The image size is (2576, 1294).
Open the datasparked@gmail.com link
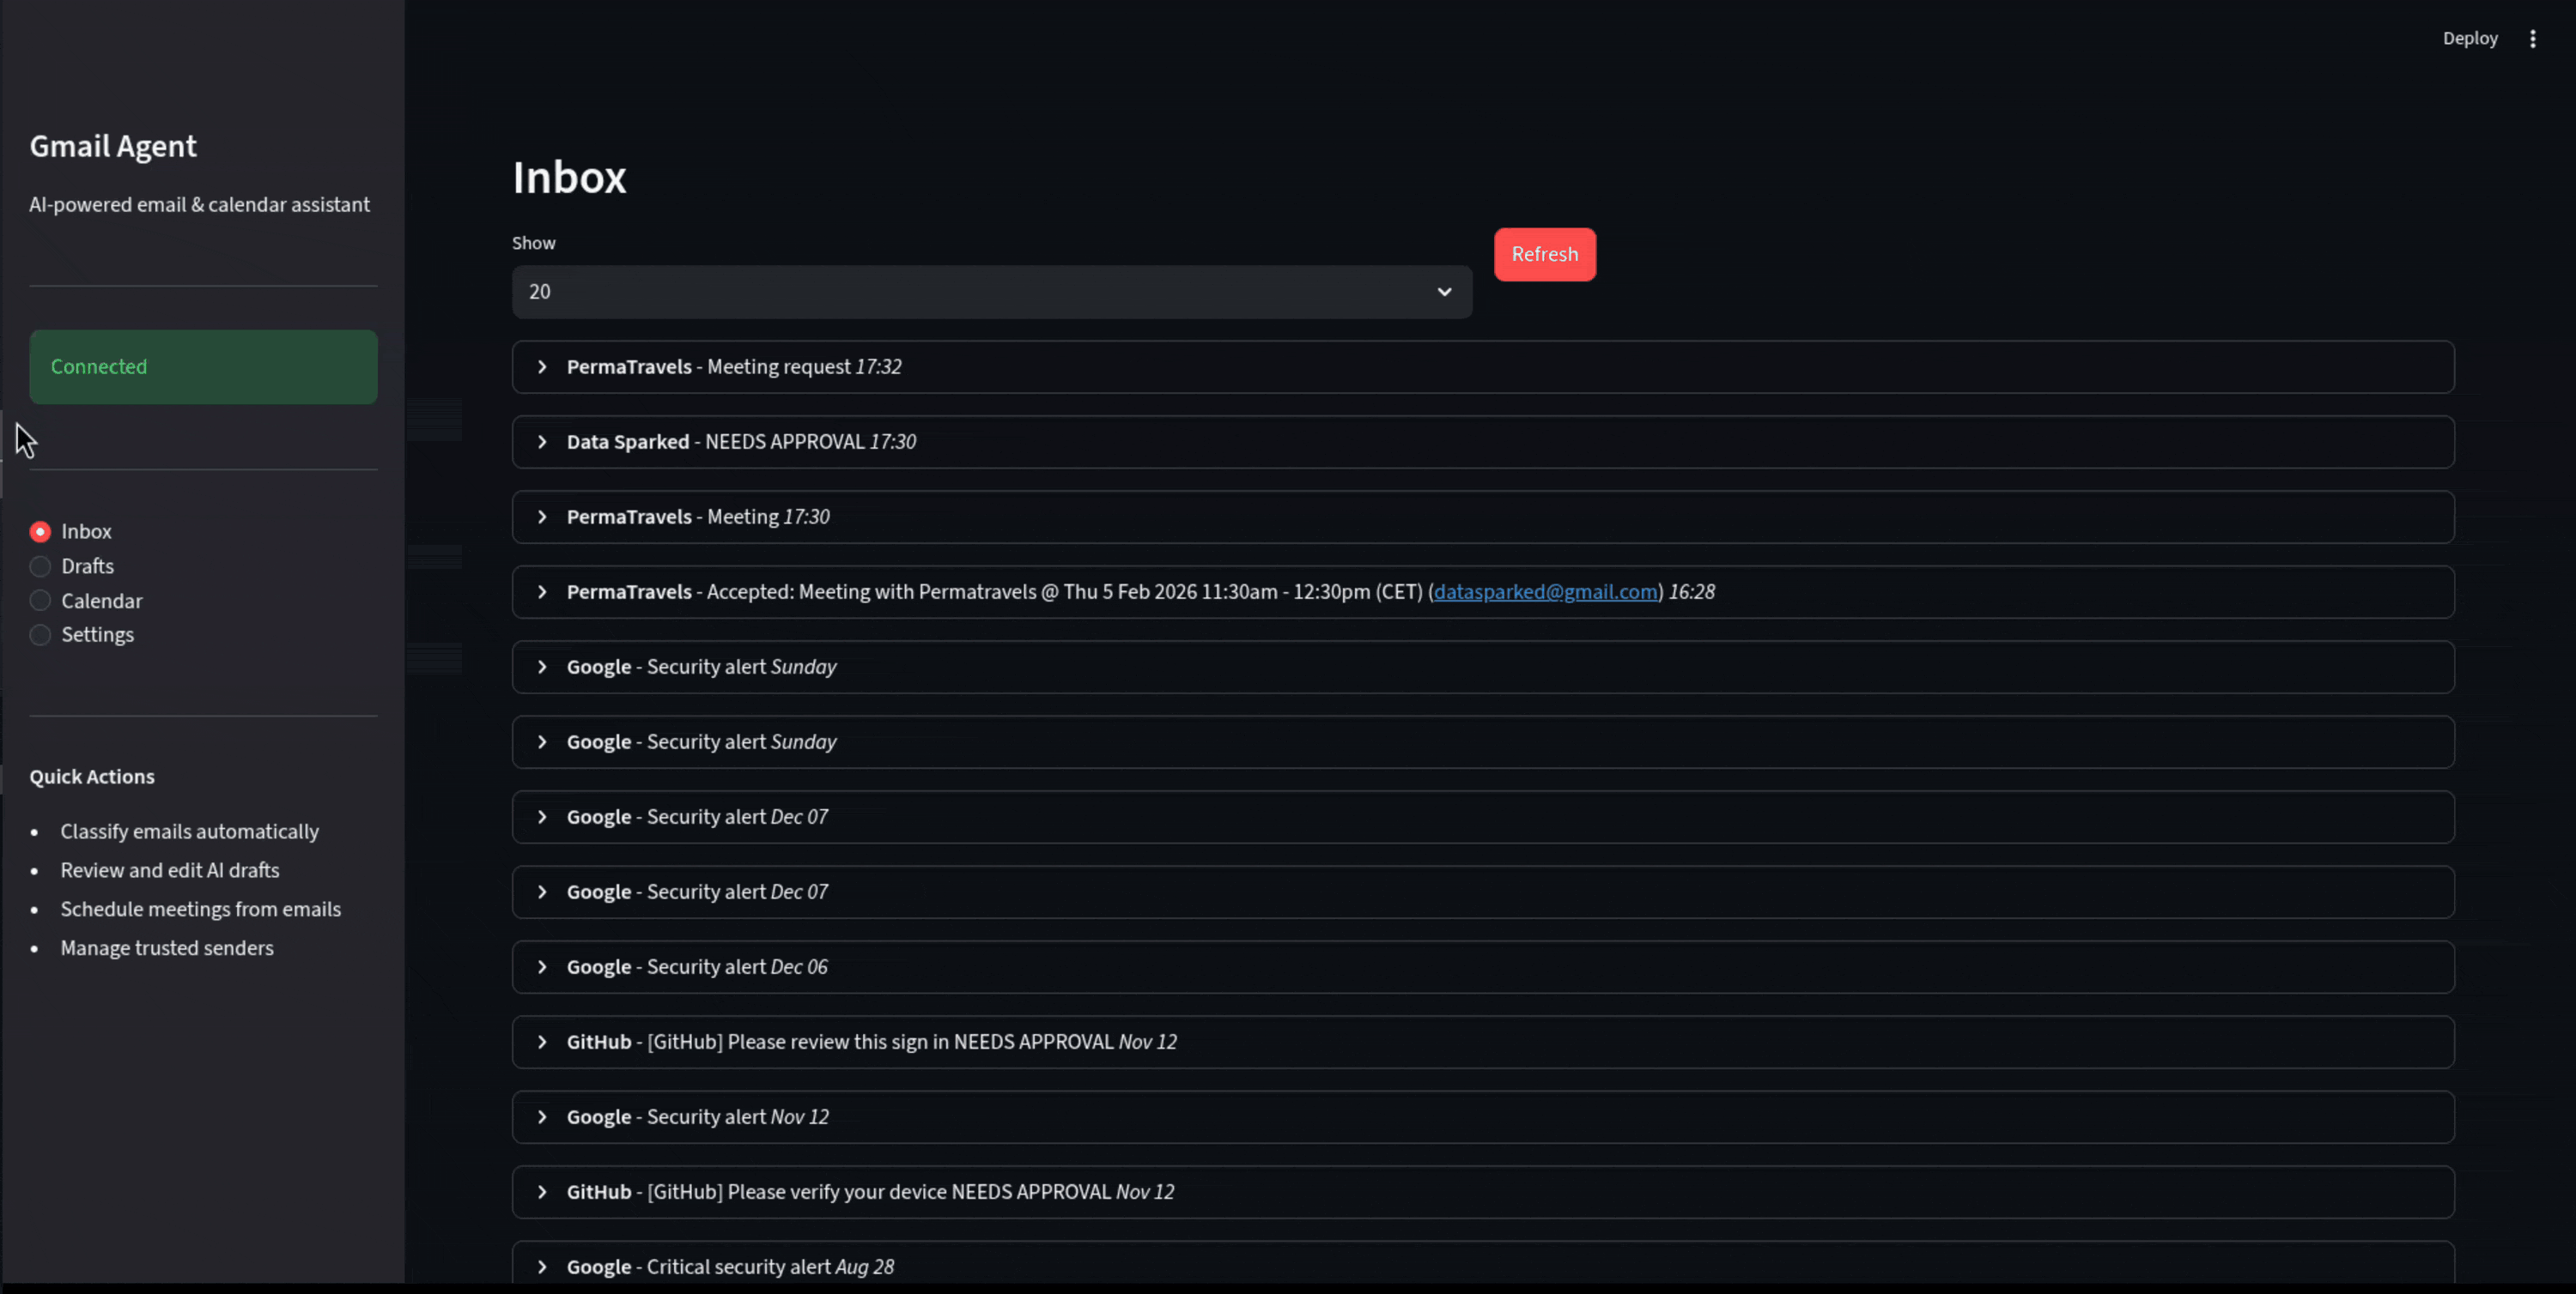point(1545,591)
